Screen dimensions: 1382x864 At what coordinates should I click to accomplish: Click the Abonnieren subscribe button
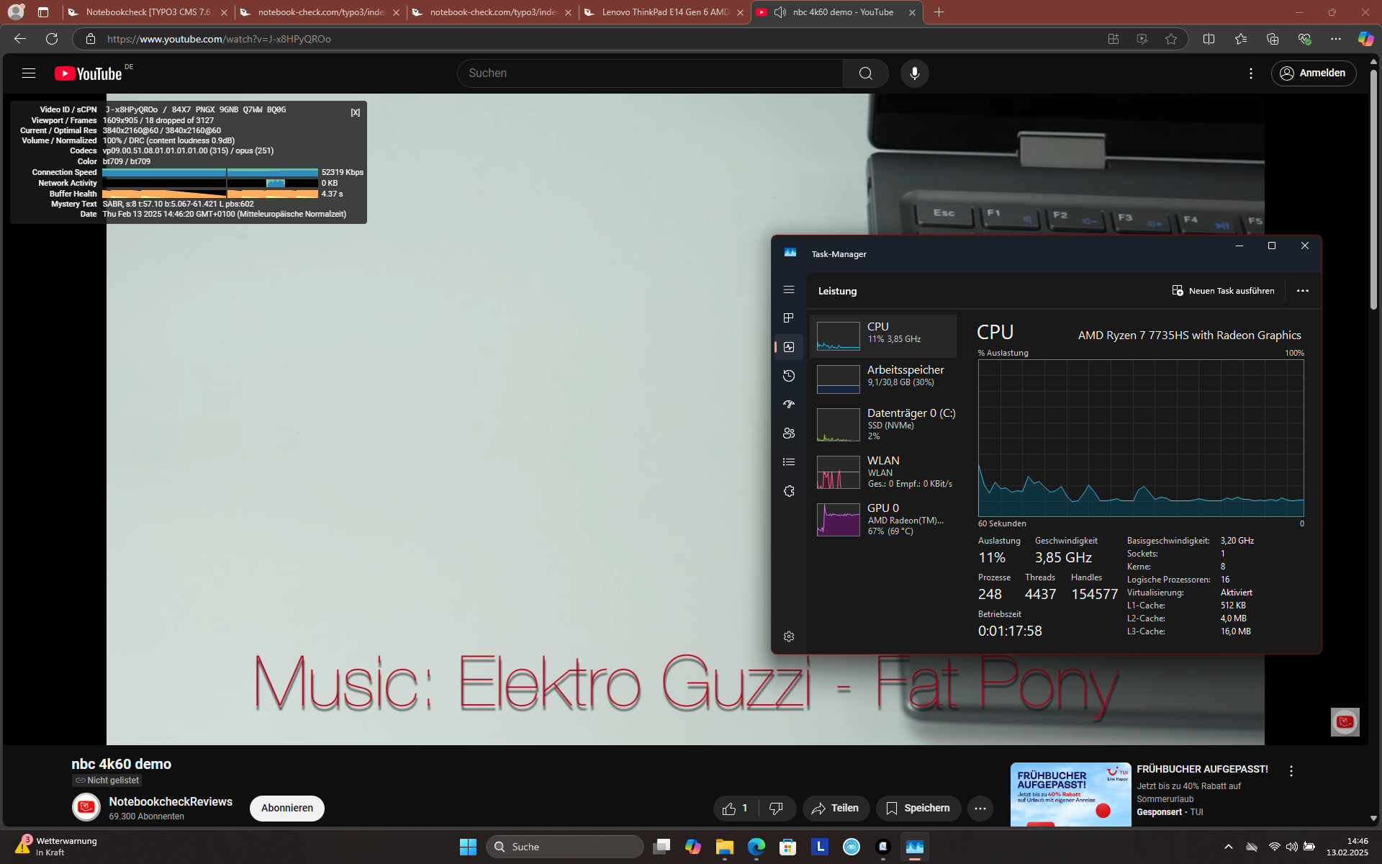click(x=286, y=808)
